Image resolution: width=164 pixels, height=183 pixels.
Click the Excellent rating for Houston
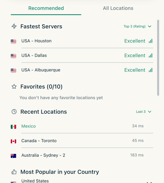pyautogui.click(x=135, y=41)
